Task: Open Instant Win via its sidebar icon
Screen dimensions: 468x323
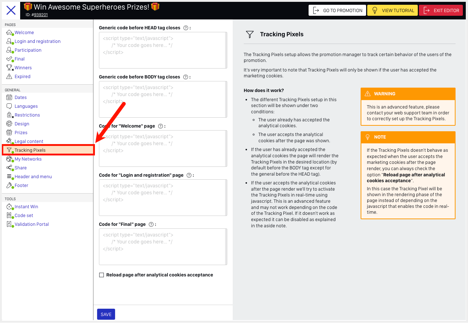Action: [x=9, y=206]
